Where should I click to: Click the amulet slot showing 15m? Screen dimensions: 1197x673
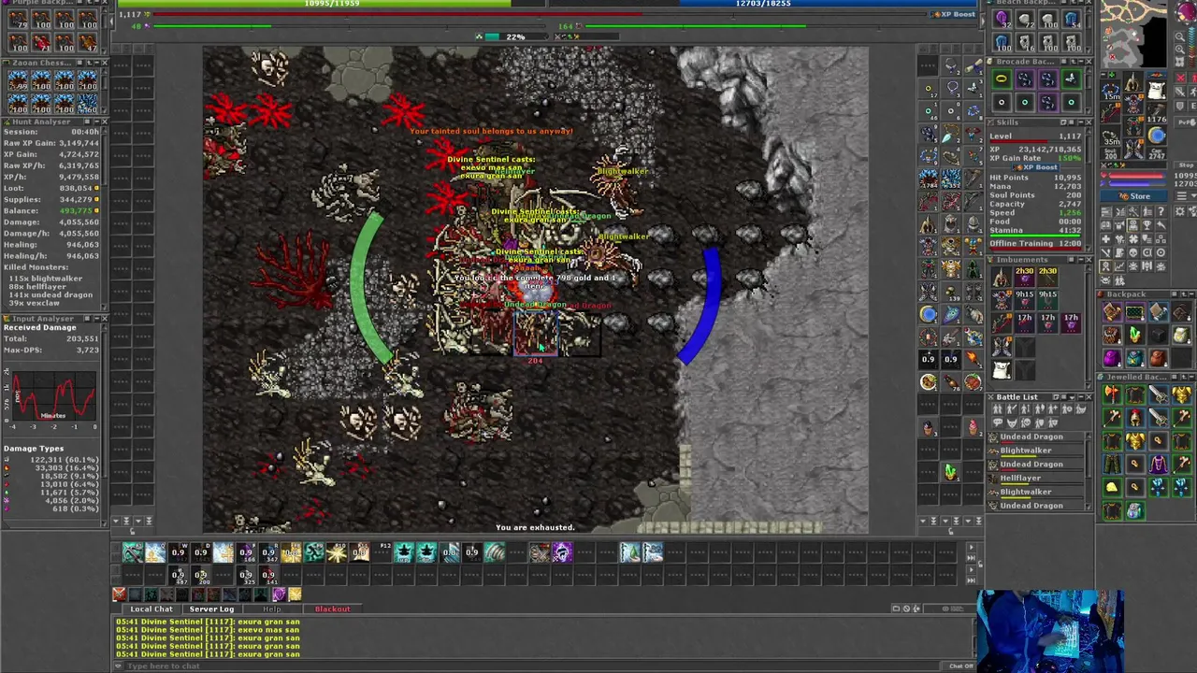point(1111,92)
